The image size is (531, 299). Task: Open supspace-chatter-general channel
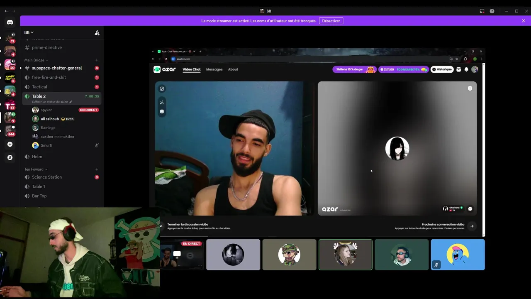[61, 68]
